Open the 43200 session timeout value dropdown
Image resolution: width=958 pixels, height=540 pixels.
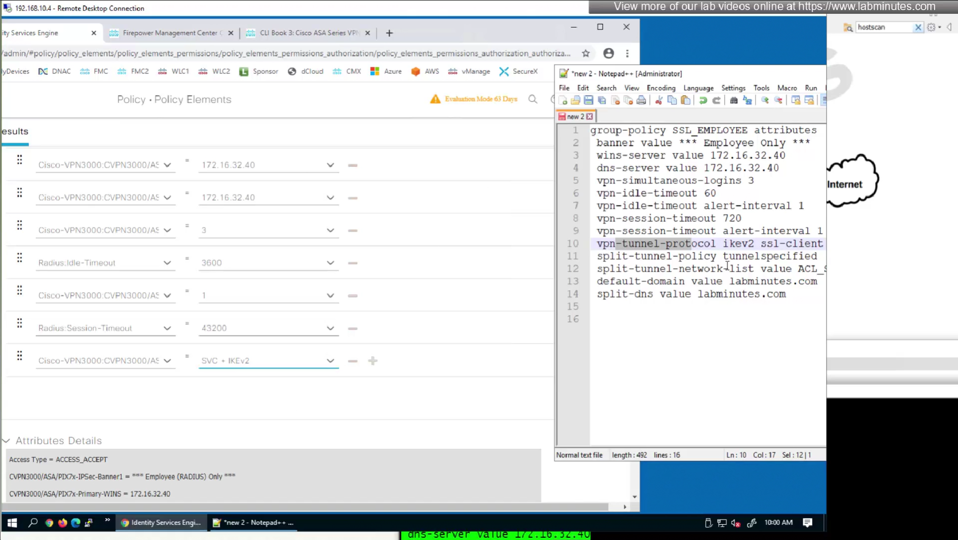(x=330, y=328)
